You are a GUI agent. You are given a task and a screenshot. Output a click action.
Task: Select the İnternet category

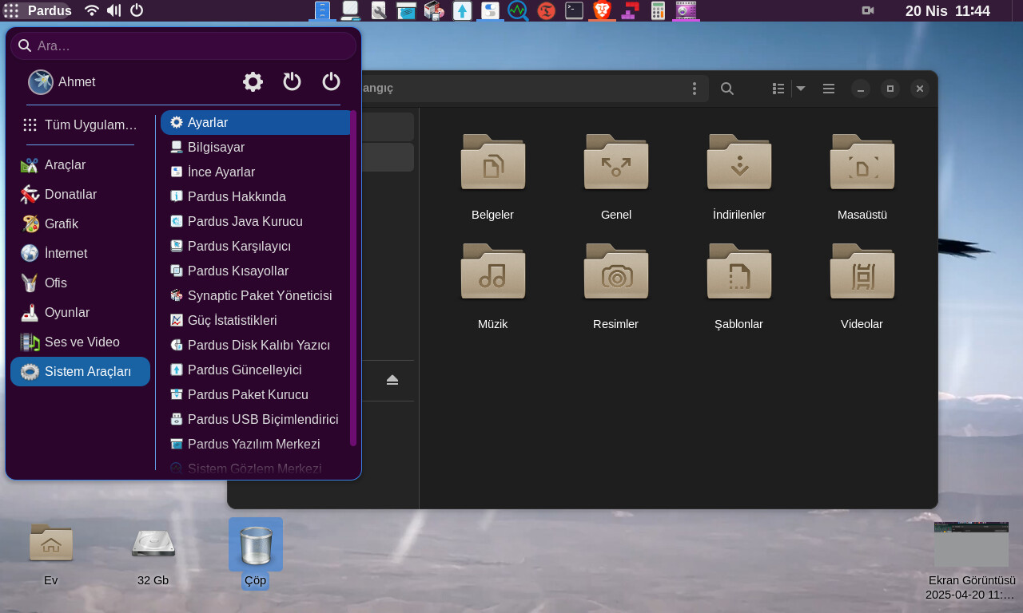pyautogui.click(x=66, y=253)
